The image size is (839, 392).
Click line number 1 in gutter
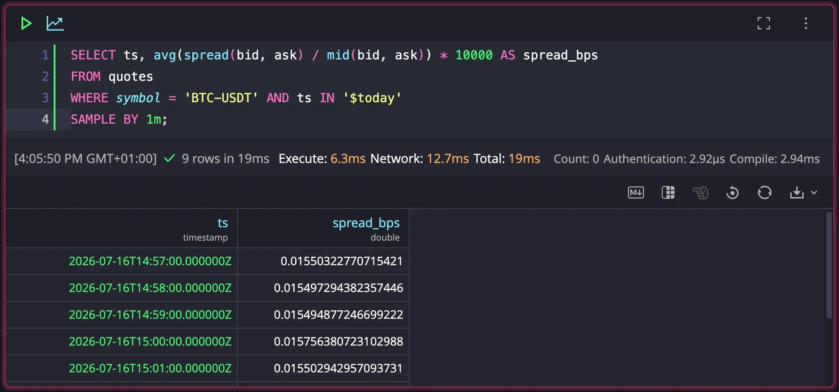[x=45, y=55]
